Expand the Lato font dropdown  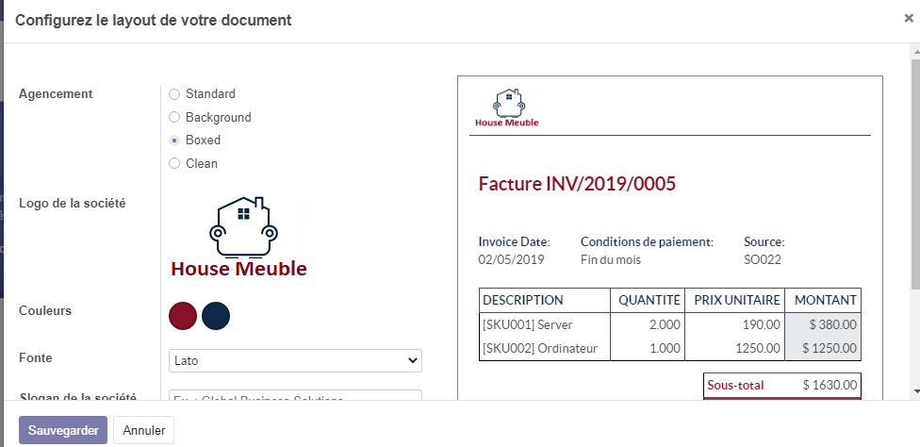(295, 361)
